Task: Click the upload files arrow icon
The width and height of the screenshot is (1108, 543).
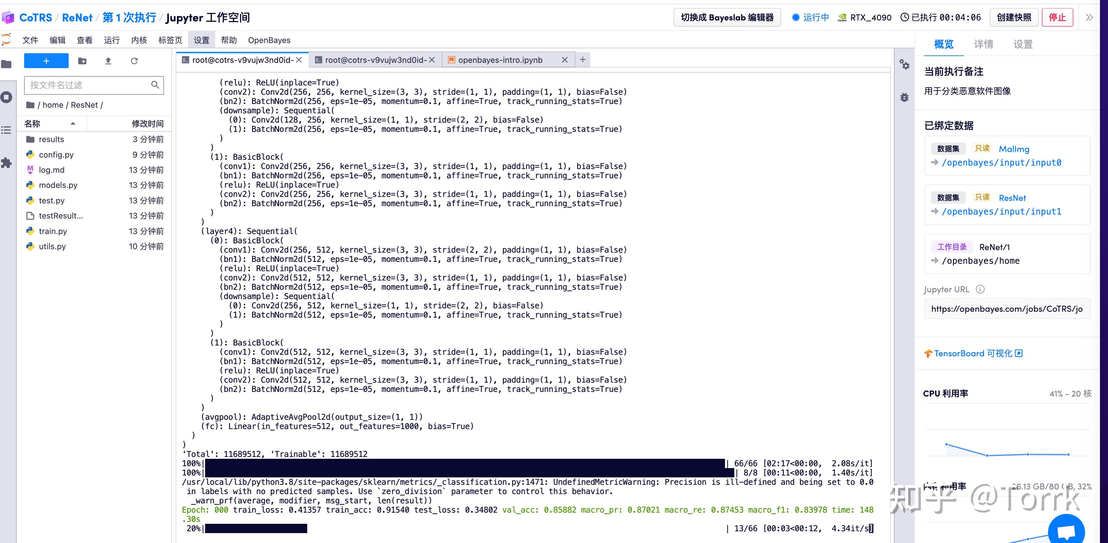Action: 108,61
